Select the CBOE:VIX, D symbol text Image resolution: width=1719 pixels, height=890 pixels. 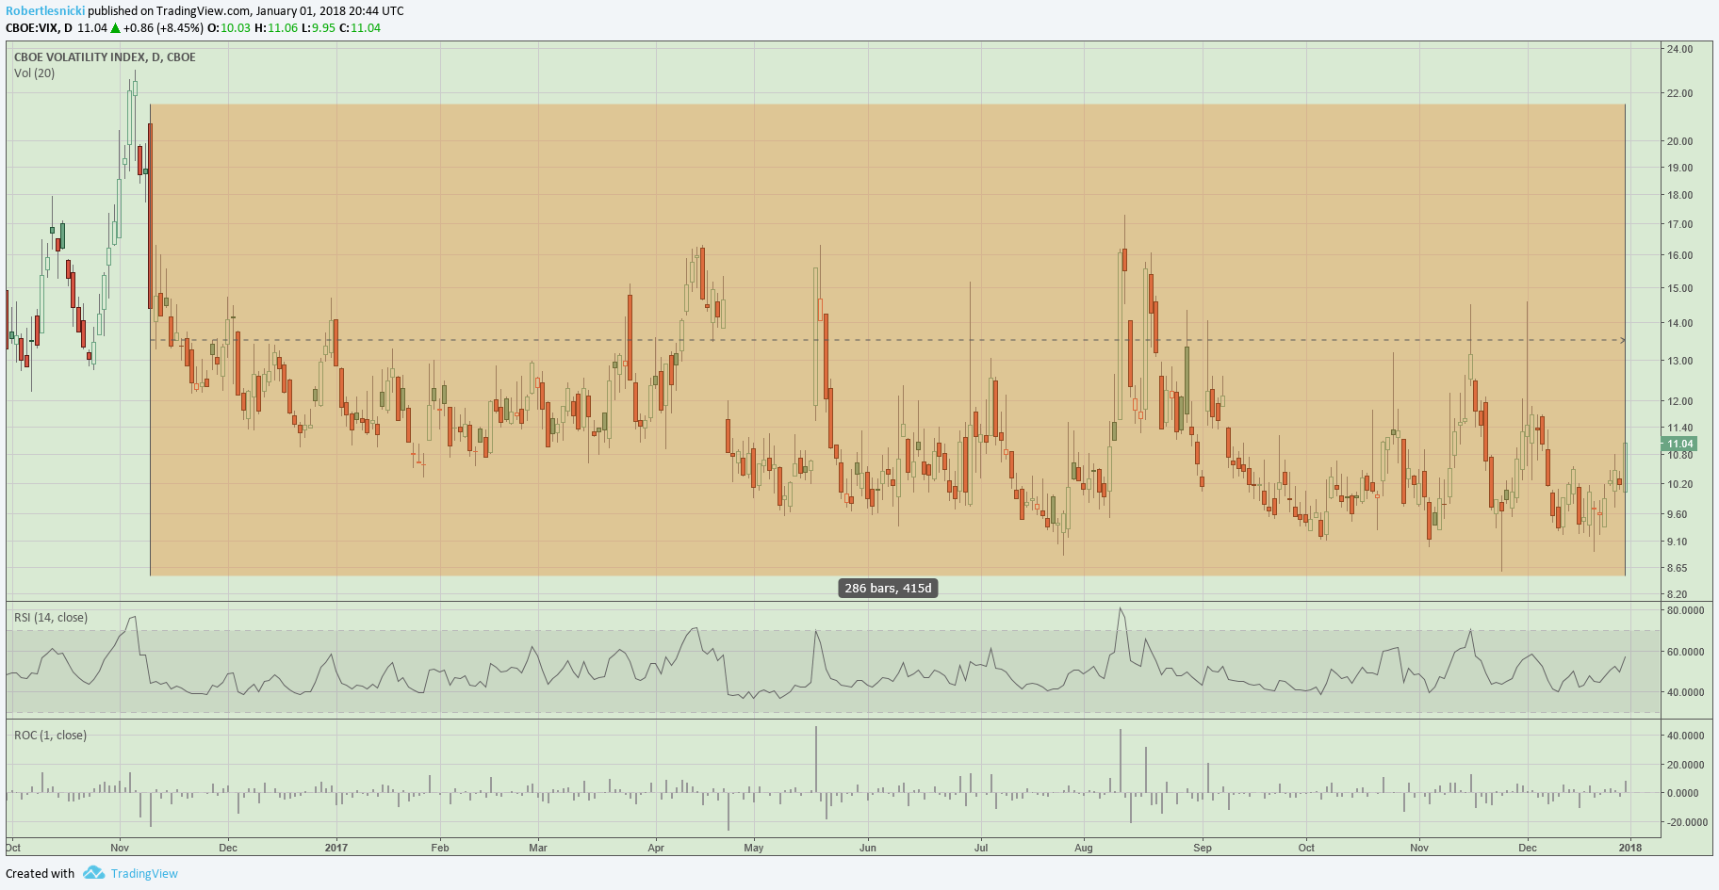(x=39, y=28)
